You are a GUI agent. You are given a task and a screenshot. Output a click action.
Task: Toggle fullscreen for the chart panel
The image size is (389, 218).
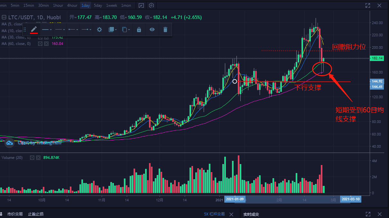368,5
